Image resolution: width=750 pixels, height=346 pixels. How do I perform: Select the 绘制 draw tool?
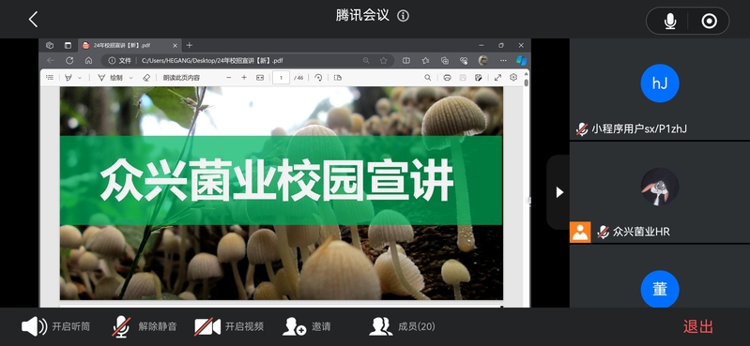(x=110, y=78)
